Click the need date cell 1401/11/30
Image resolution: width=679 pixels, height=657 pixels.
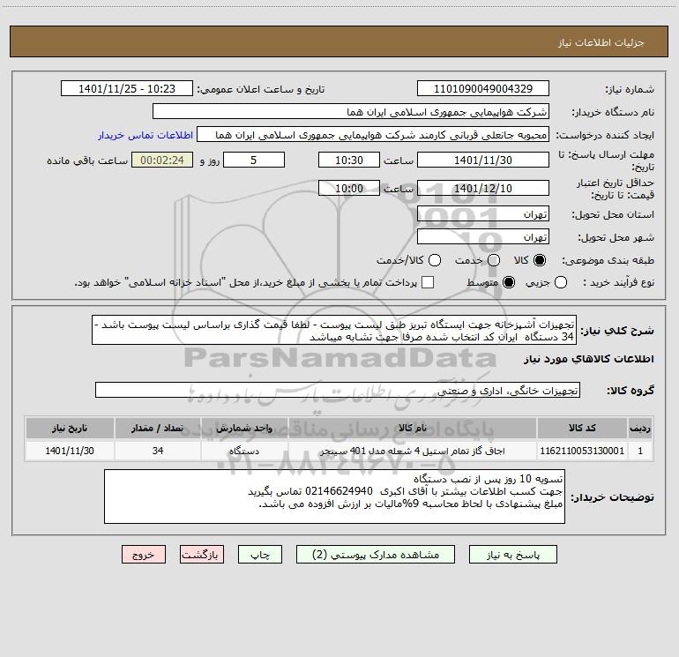70,451
